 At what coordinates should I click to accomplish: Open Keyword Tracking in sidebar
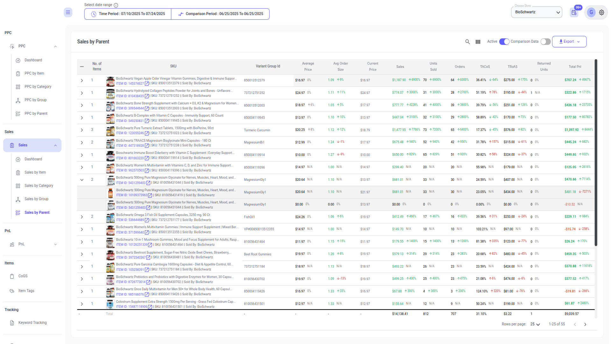pos(32,323)
